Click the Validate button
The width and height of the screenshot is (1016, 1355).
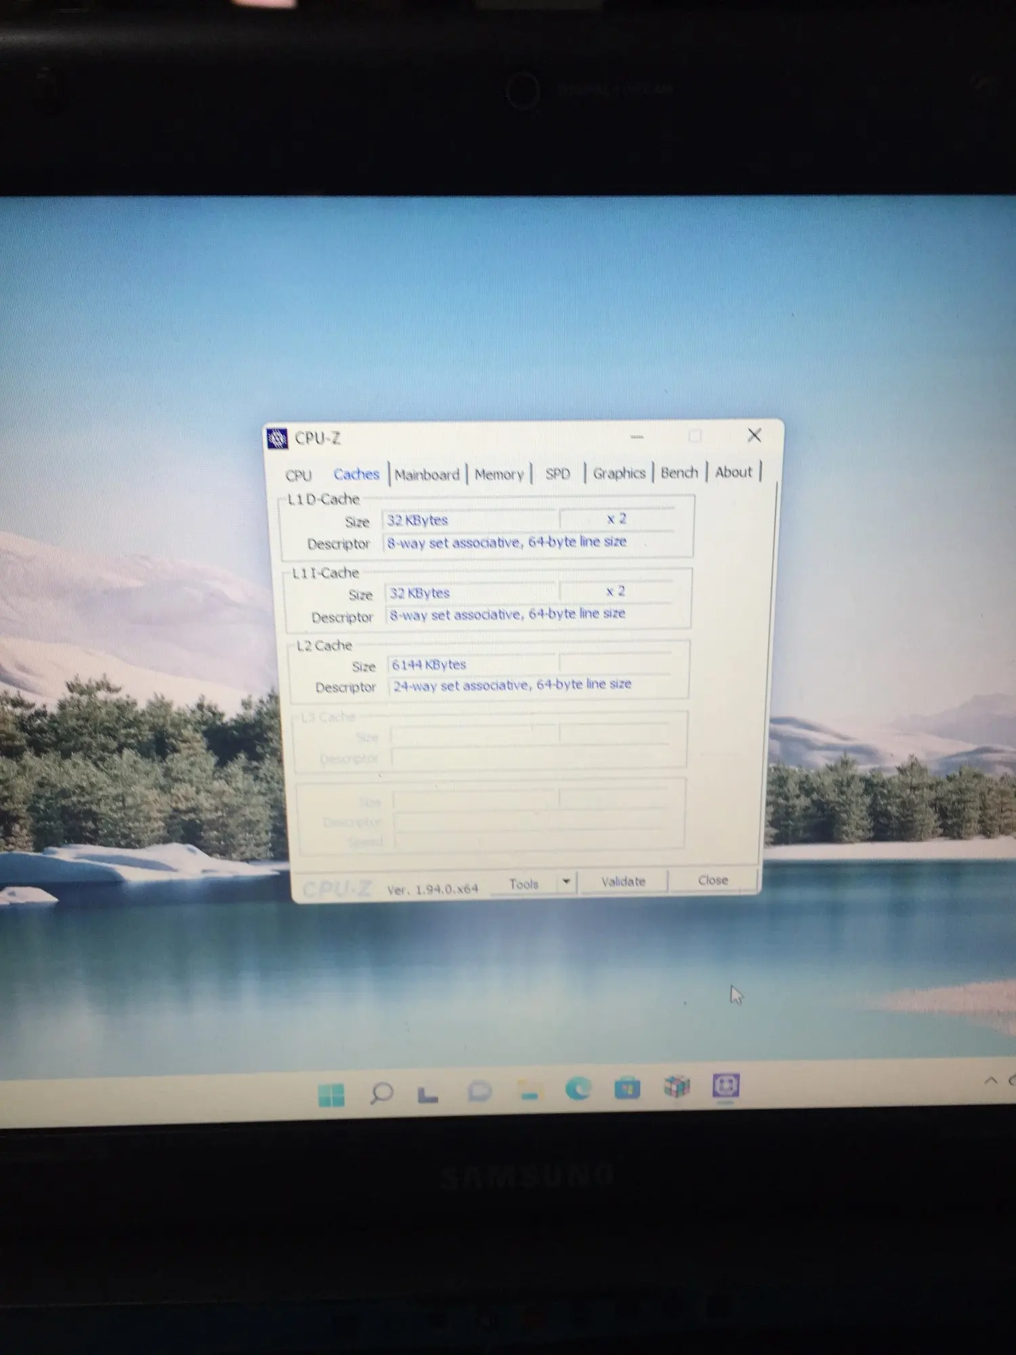pyautogui.click(x=624, y=881)
